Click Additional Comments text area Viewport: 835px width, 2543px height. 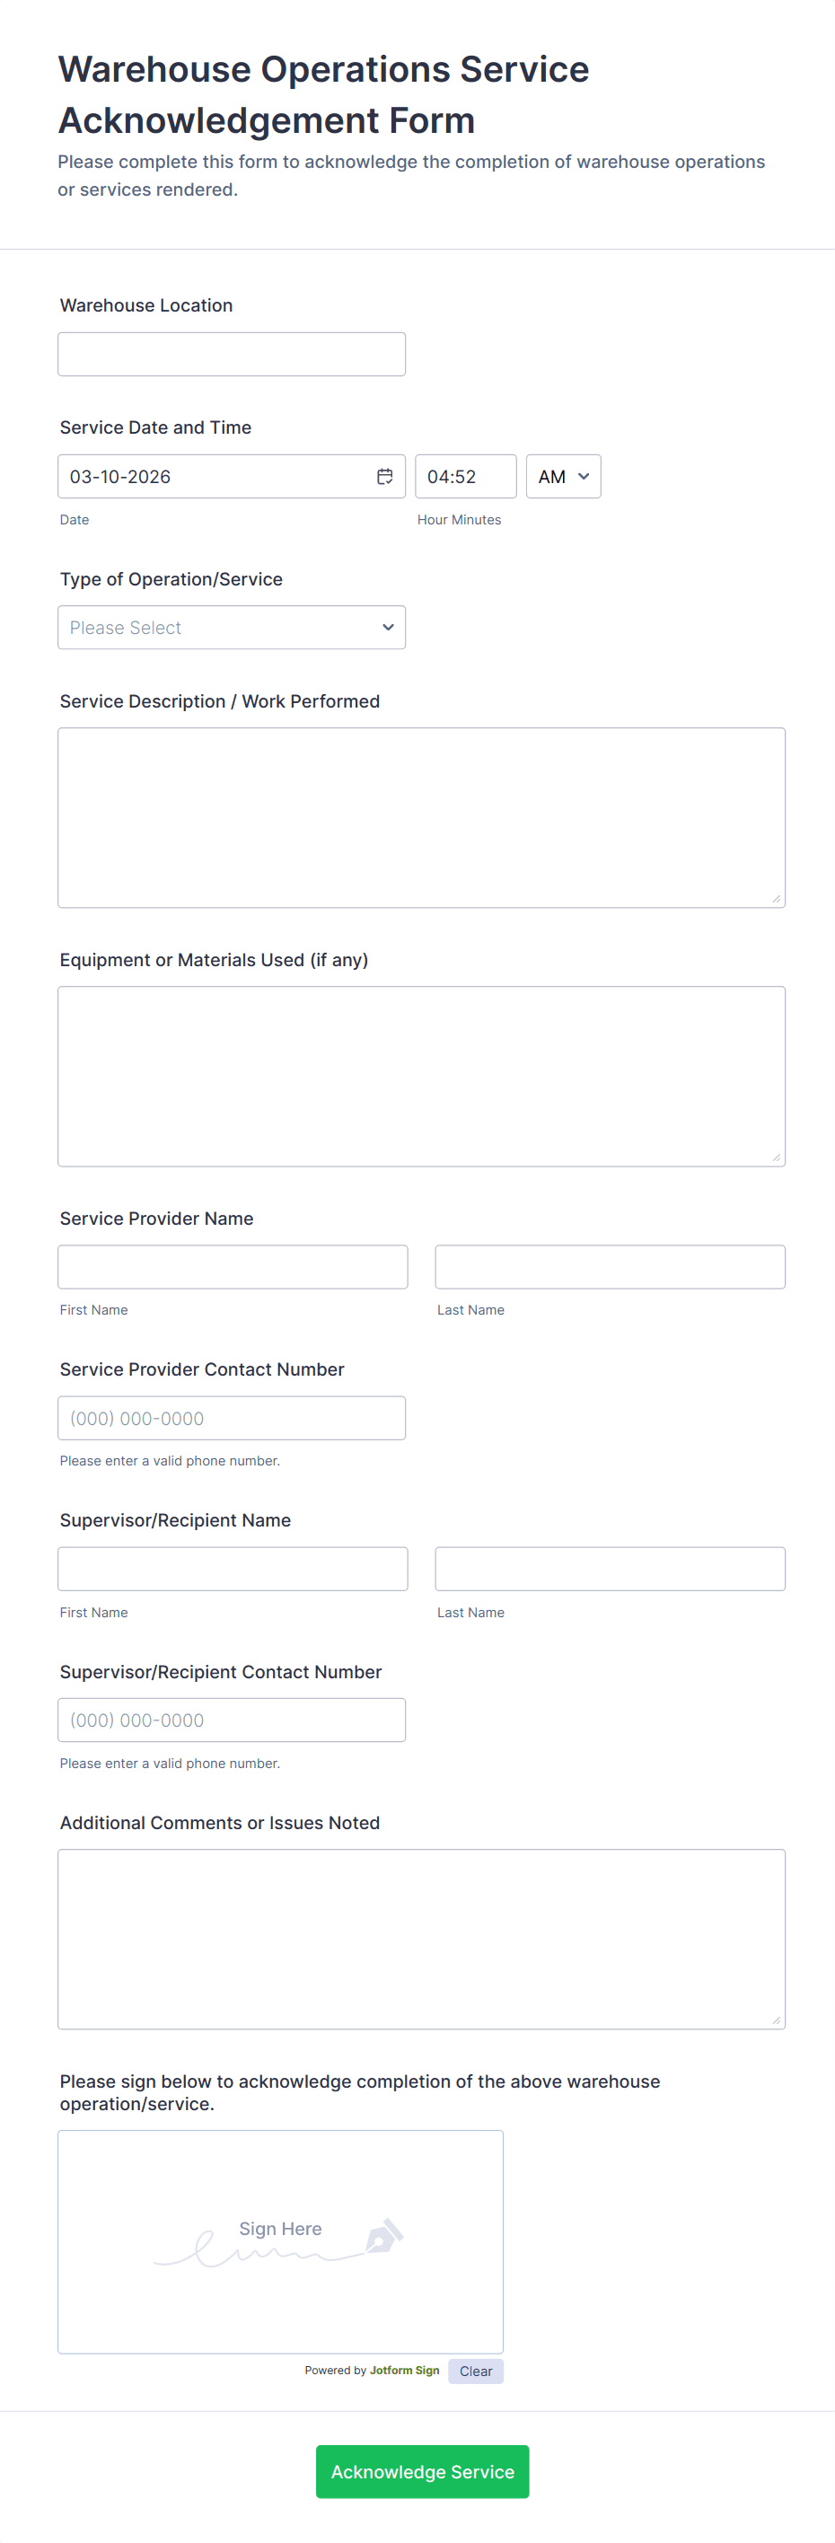421,1939
